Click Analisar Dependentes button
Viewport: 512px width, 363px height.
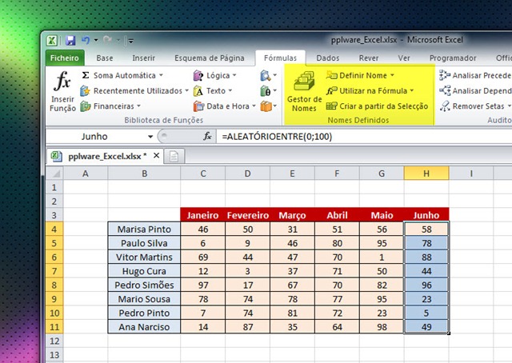point(475,91)
